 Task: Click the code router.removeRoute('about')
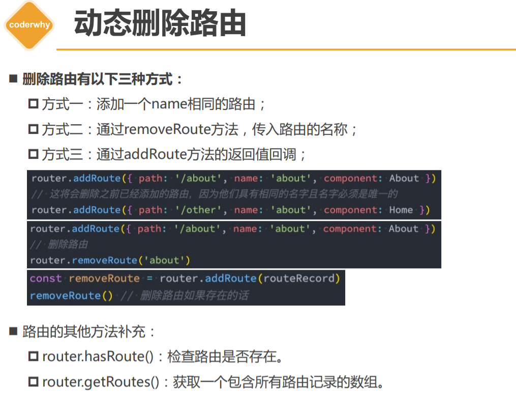coord(110,260)
